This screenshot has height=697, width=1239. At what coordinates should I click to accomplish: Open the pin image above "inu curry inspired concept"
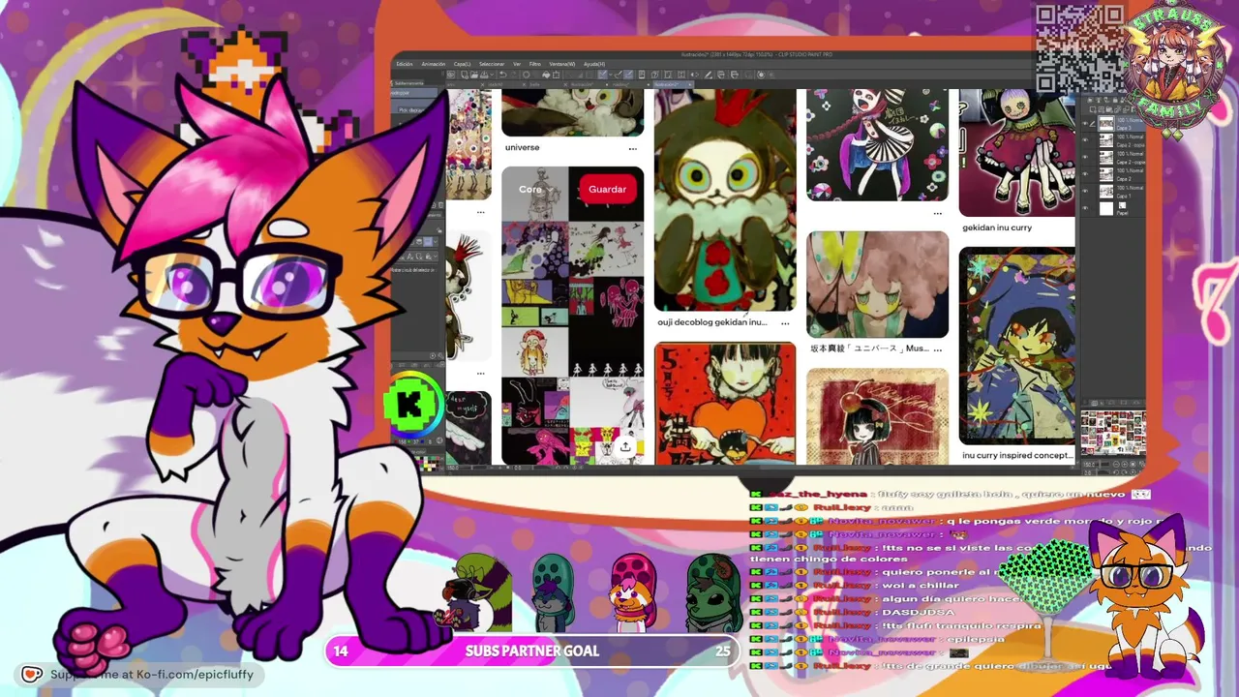pyautogui.click(x=1017, y=346)
